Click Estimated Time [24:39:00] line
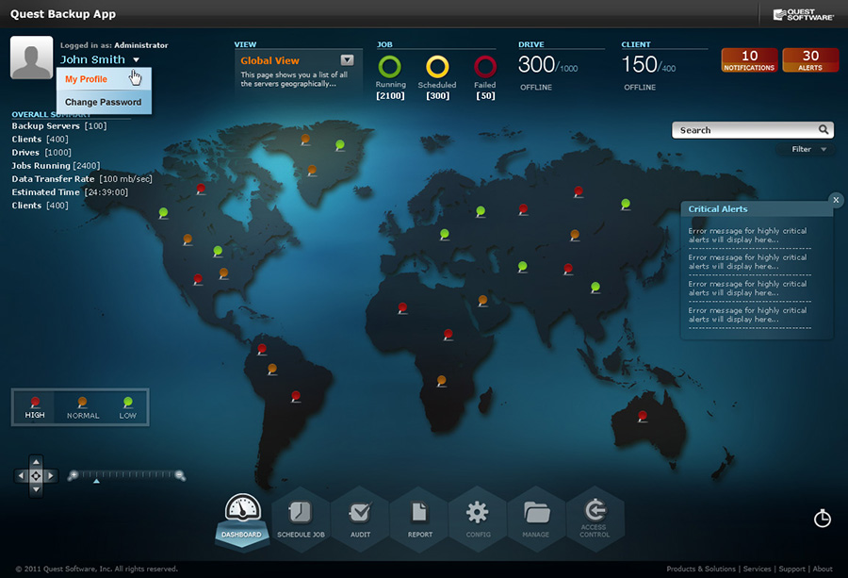848x578 pixels. coord(70,192)
